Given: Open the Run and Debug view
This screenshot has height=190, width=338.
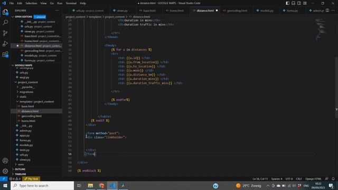Looking at the screenshot, I should [x=5, y=43].
